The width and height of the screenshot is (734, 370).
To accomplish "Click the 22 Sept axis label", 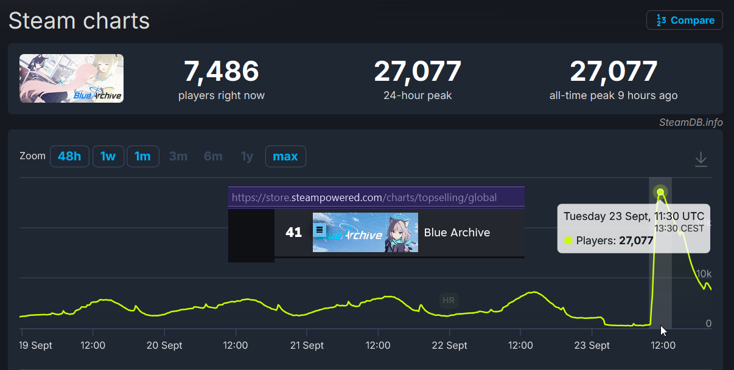I will click(449, 345).
